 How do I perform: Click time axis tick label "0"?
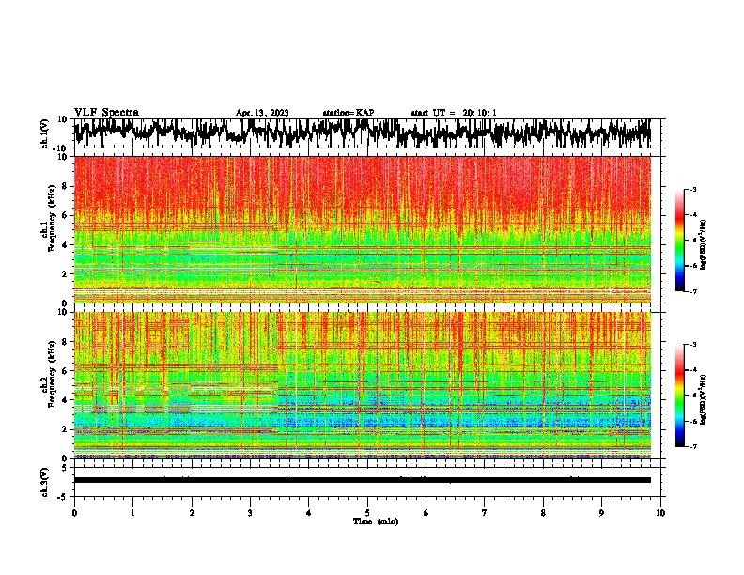click(74, 513)
